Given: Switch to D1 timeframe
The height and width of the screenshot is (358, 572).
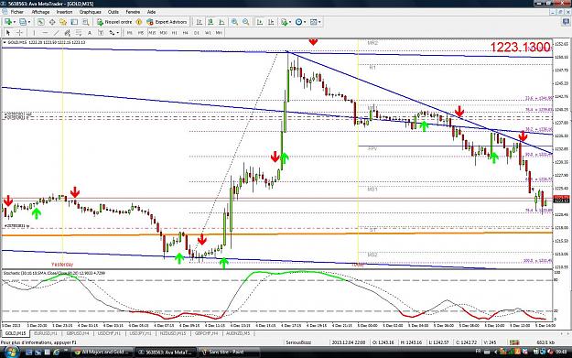Looking at the screenshot, I should pyautogui.click(x=197, y=33).
